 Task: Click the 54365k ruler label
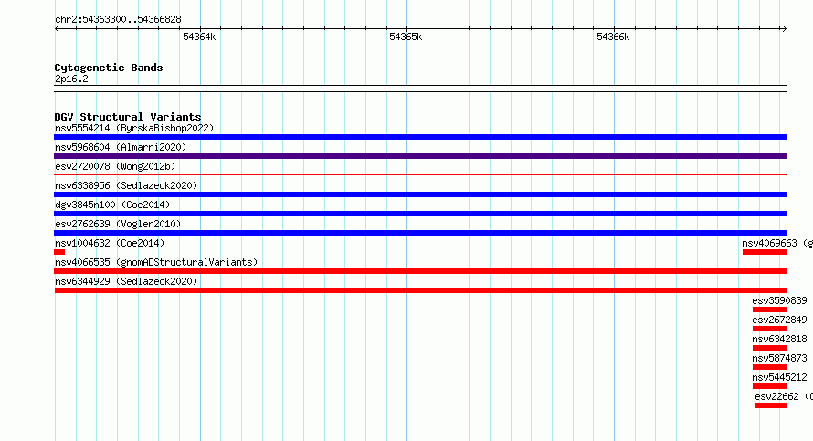(406, 37)
